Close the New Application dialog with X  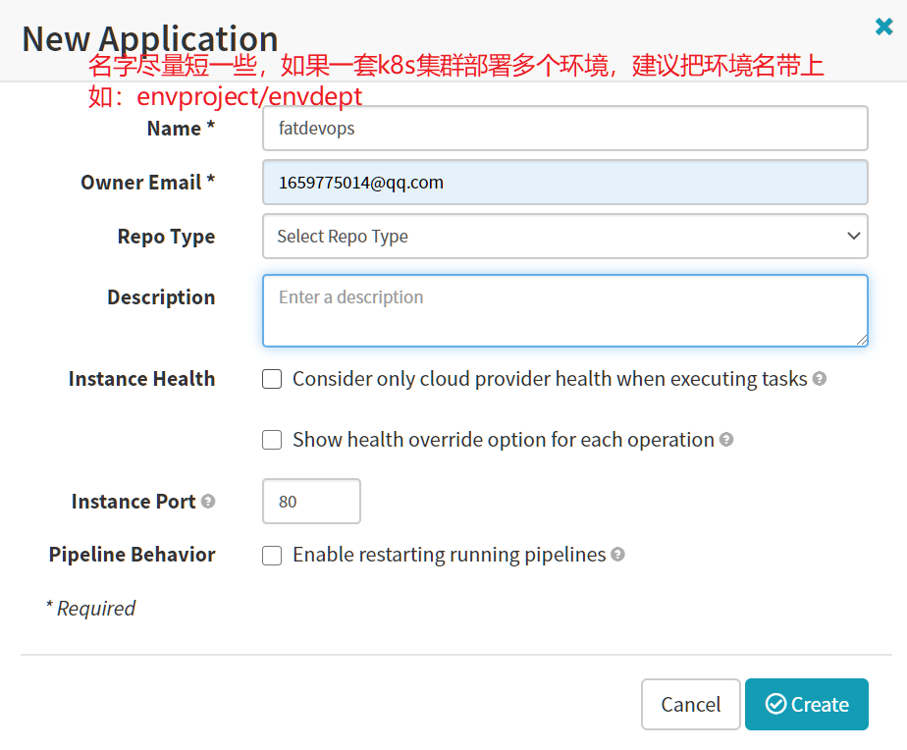pos(883,27)
